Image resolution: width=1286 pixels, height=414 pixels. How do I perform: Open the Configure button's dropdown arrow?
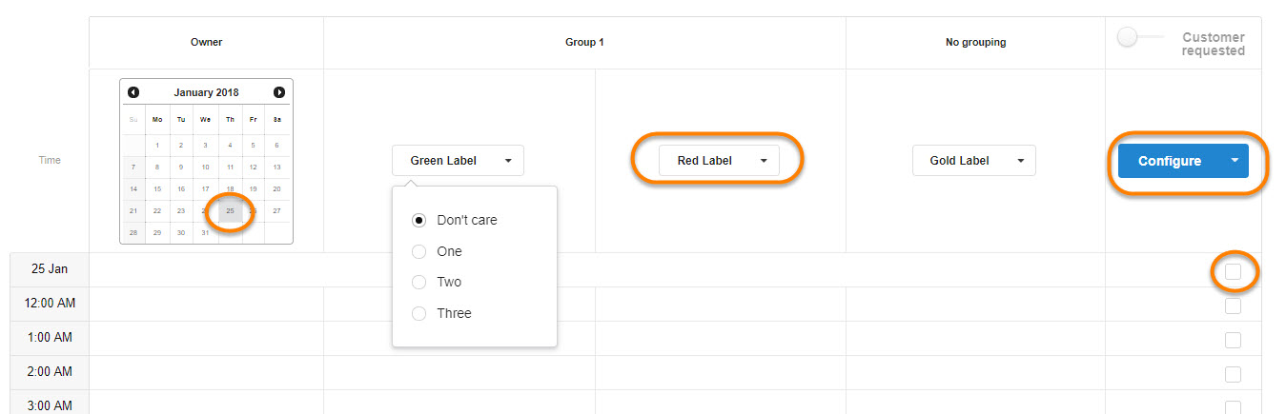[1235, 161]
